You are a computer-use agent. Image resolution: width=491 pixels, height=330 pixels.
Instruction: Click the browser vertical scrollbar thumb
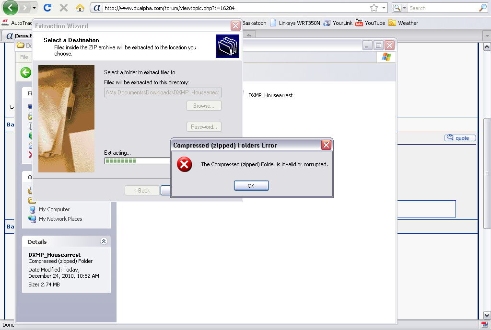487,173
